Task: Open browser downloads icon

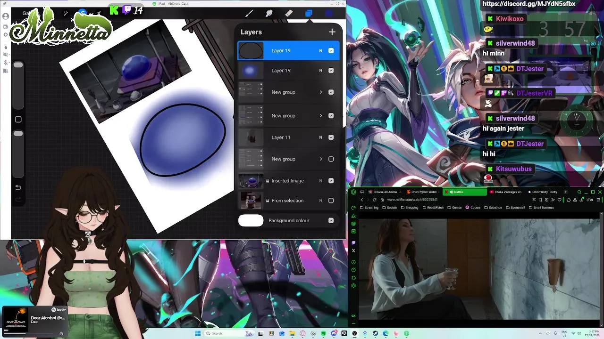Action: click(x=581, y=200)
